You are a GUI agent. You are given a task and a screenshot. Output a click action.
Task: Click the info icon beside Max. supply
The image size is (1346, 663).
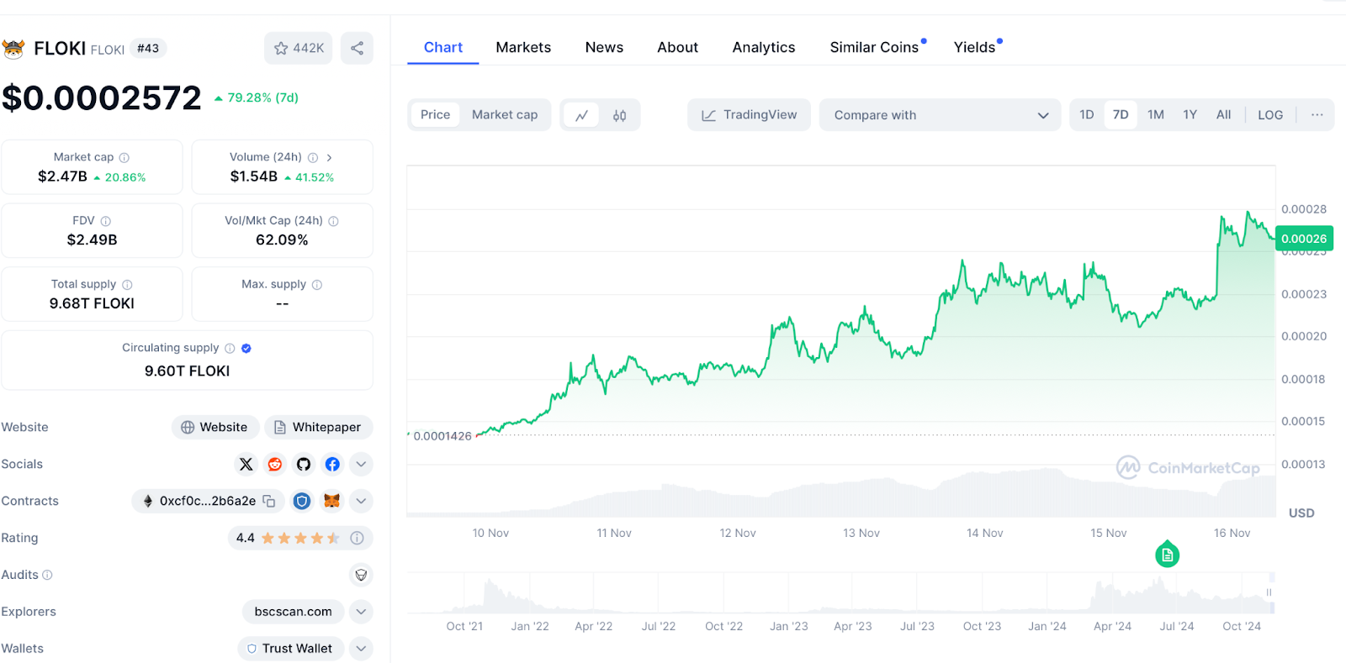(317, 285)
